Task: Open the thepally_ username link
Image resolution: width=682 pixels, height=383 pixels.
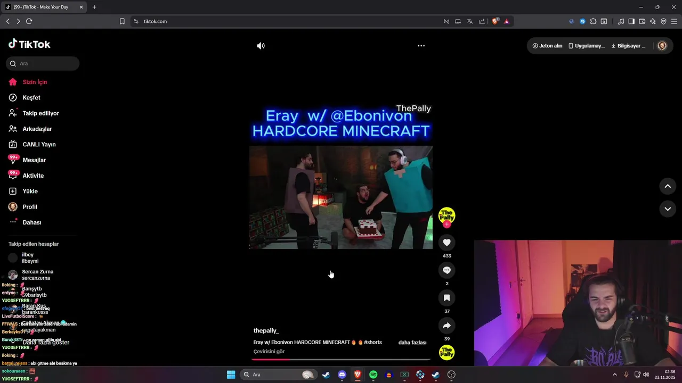Action: pyautogui.click(x=266, y=331)
